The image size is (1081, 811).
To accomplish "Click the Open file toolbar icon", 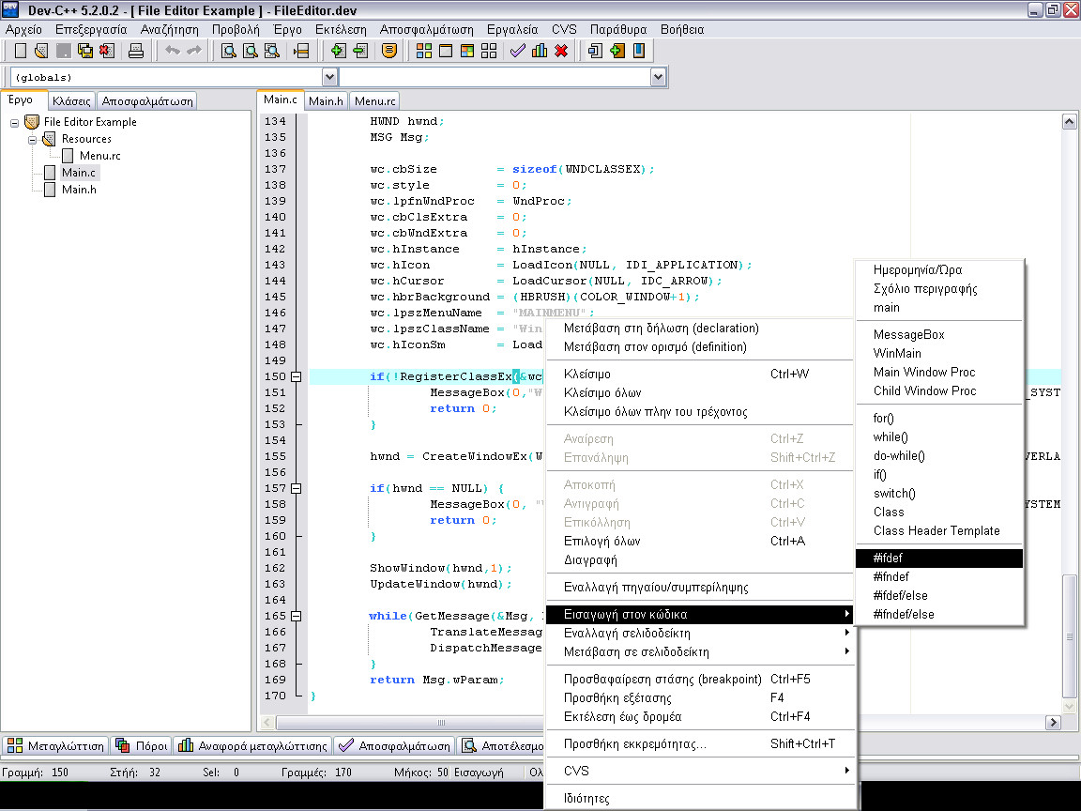I will tap(41, 51).
